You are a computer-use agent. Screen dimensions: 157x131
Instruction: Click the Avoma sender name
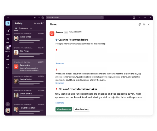click(x=59, y=32)
